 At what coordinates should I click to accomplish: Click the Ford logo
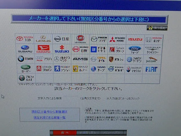tap(135, 50)
